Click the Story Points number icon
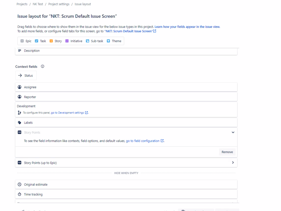Image resolution: width=281 pixels, height=211 pixels. (x=19, y=132)
